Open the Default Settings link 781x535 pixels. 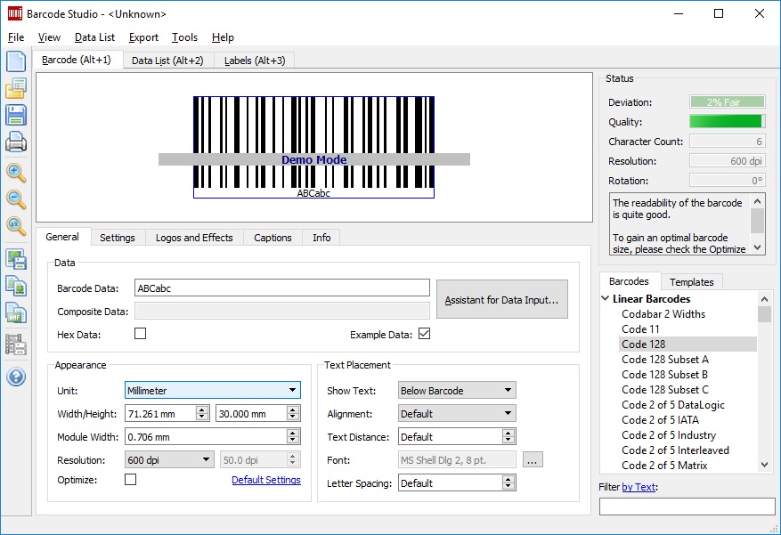click(267, 479)
